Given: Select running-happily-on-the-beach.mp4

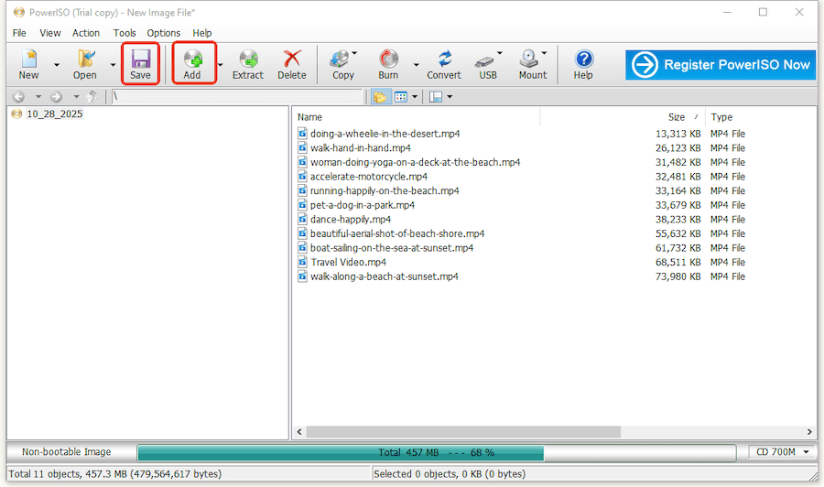Looking at the screenshot, I should 385,190.
